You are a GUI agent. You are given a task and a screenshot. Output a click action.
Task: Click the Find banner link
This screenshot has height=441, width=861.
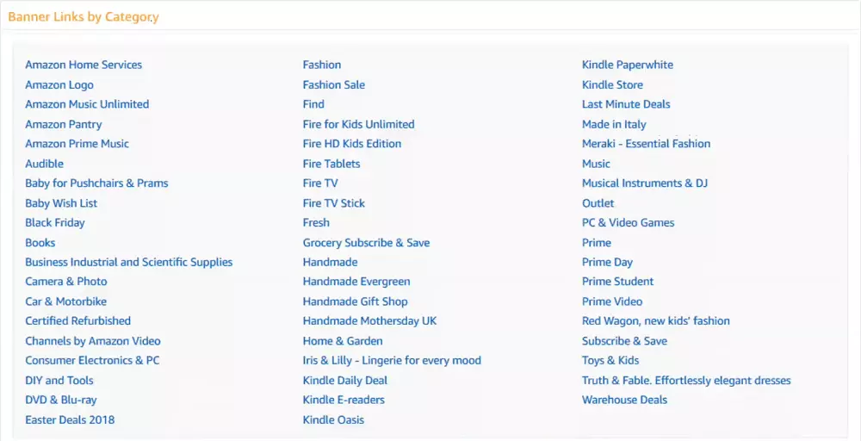click(313, 104)
